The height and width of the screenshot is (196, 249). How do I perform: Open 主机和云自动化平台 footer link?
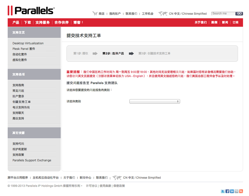click(46, 178)
